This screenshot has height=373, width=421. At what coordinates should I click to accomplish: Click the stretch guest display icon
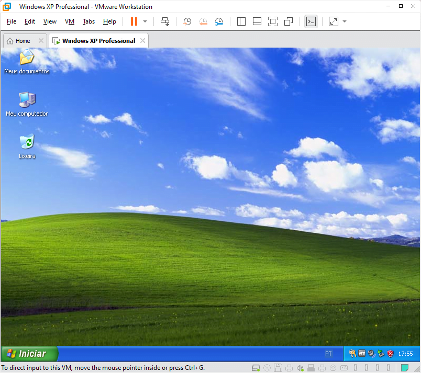[x=334, y=21]
